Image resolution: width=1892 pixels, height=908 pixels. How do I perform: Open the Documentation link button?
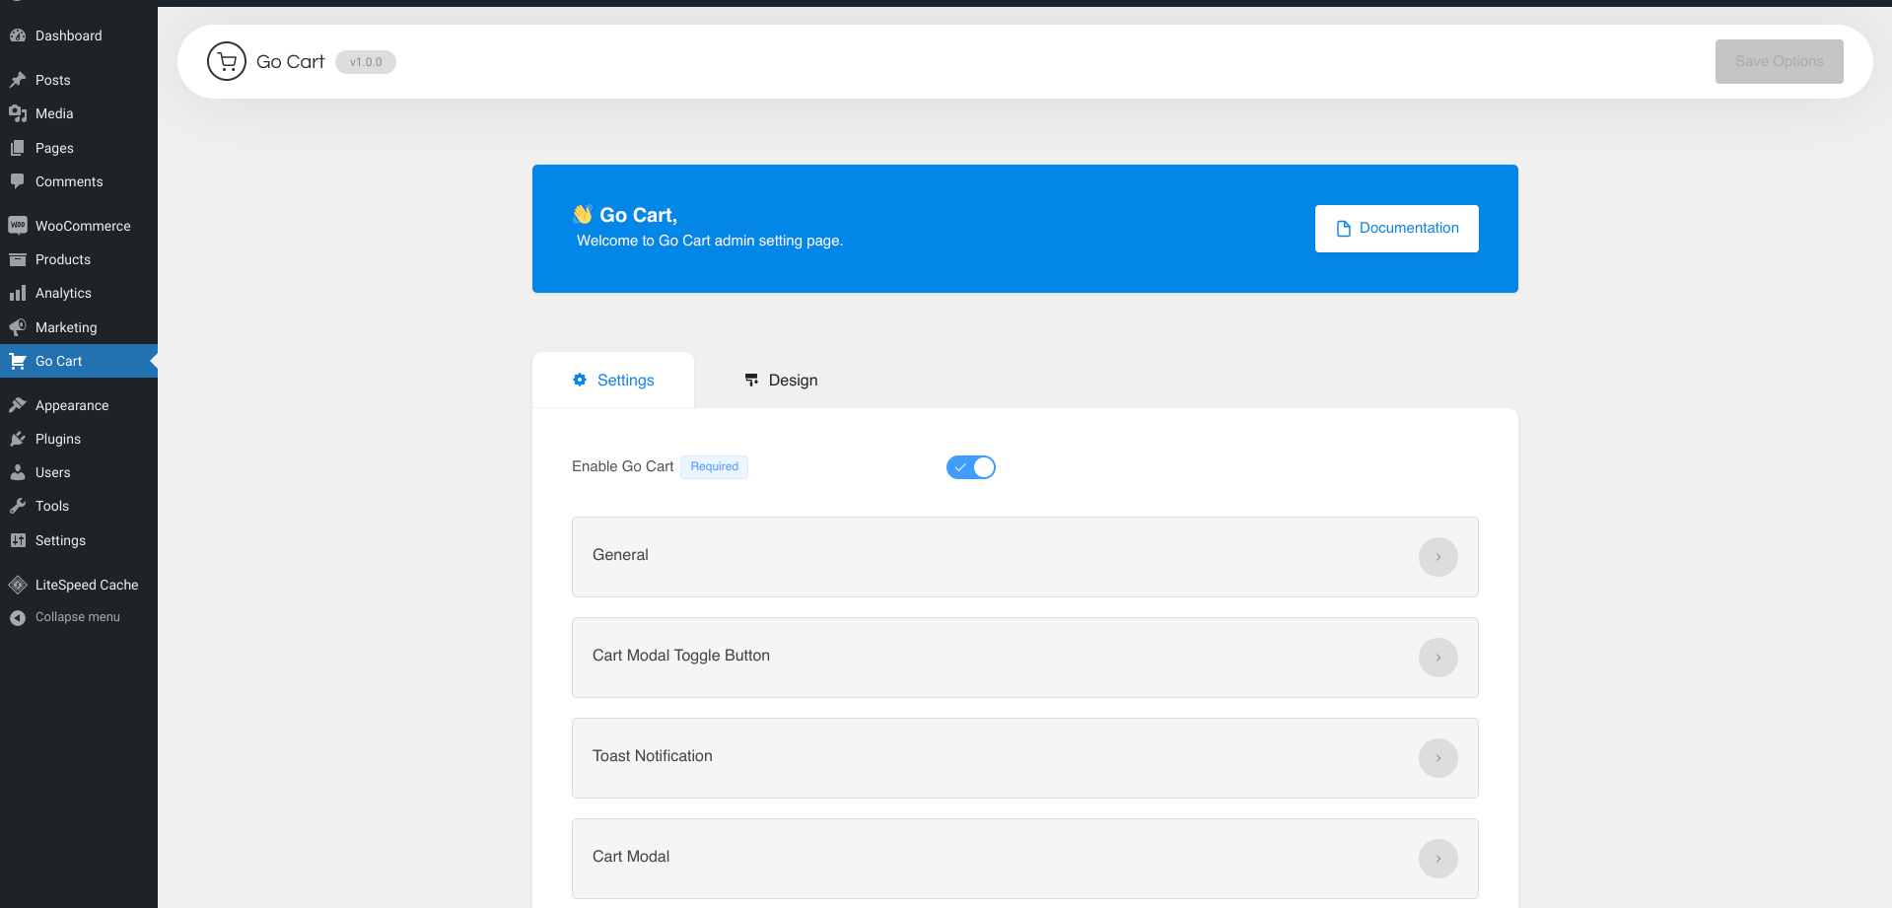[x=1397, y=229]
